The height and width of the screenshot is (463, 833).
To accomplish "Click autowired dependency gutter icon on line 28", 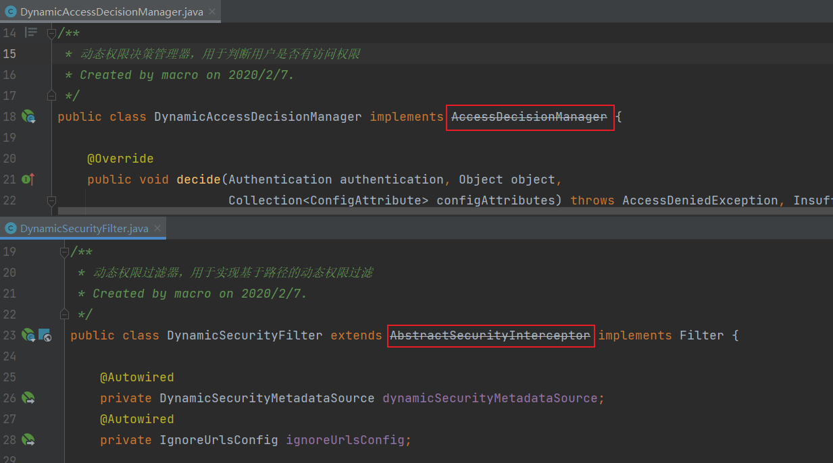I will coord(28,440).
